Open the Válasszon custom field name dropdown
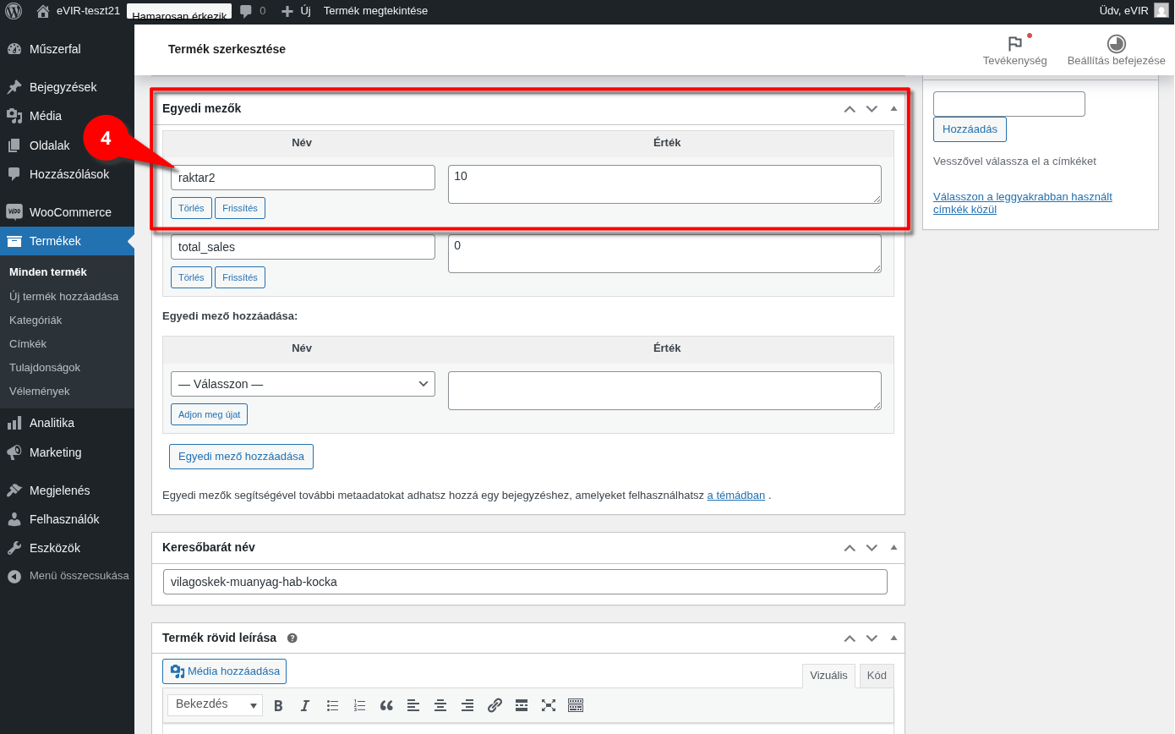This screenshot has width=1175, height=734. [x=303, y=384]
